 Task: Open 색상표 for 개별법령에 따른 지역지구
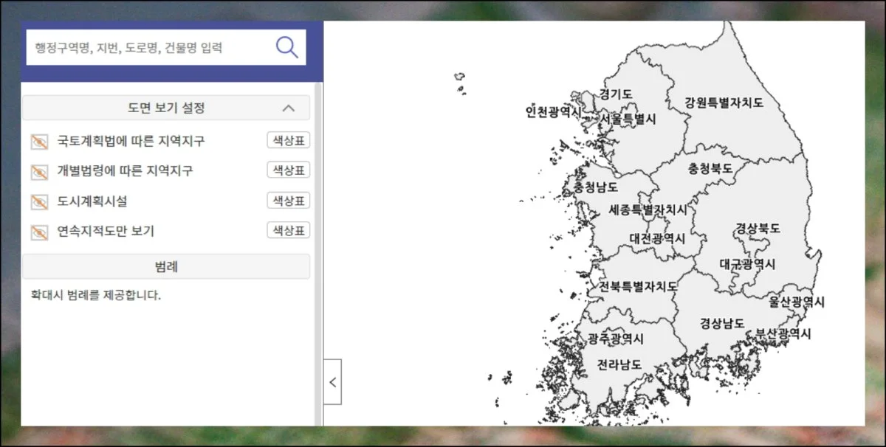pos(288,170)
